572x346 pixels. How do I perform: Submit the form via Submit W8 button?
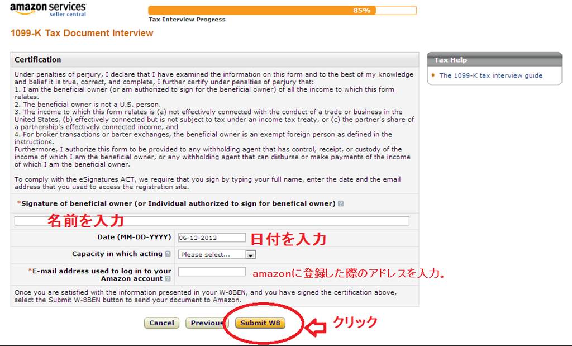pyautogui.click(x=259, y=323)
